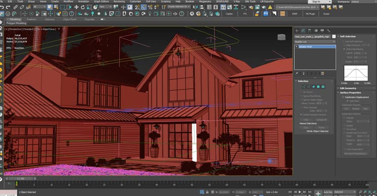Click the Undo arrow icon
377x196 pixels.
pos(3,7)
